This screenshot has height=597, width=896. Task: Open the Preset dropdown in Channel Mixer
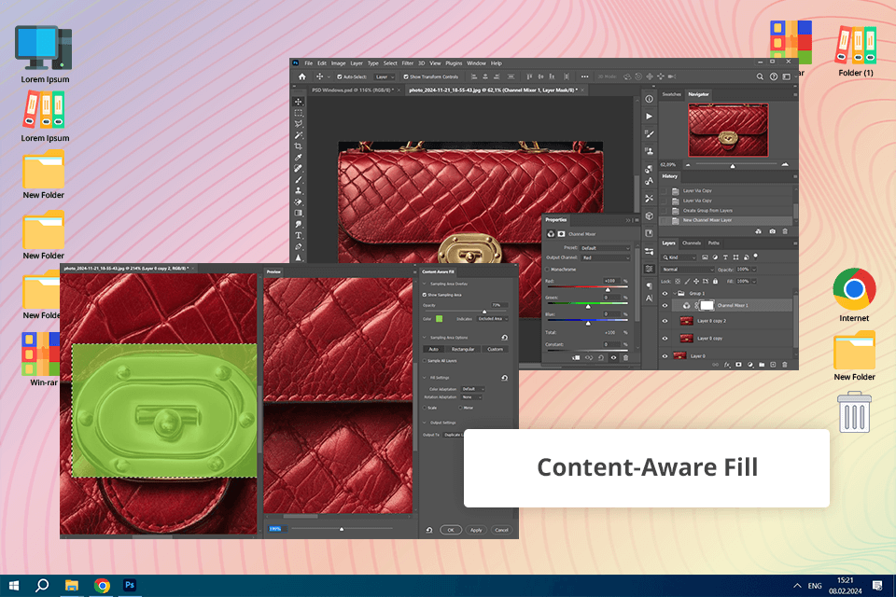coord(605,248)
